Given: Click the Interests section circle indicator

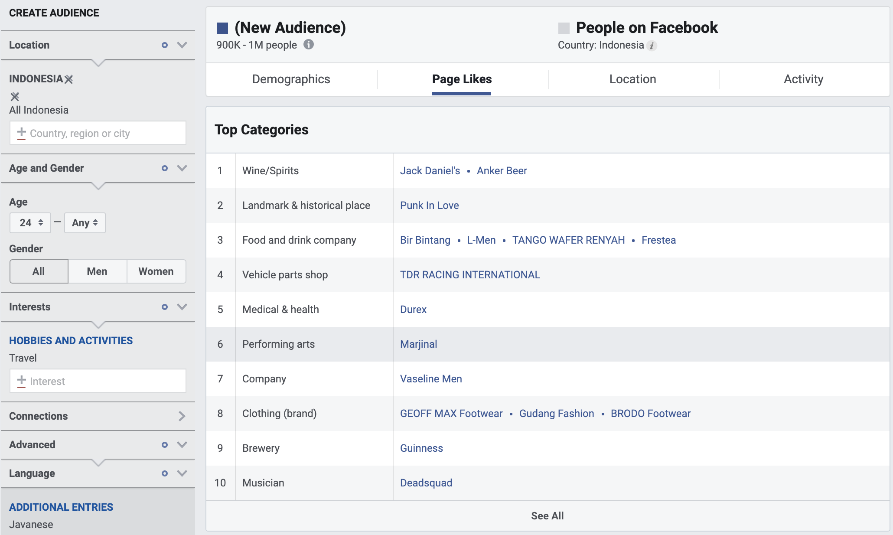Looking at the screenshot, I should coord(165,307).
